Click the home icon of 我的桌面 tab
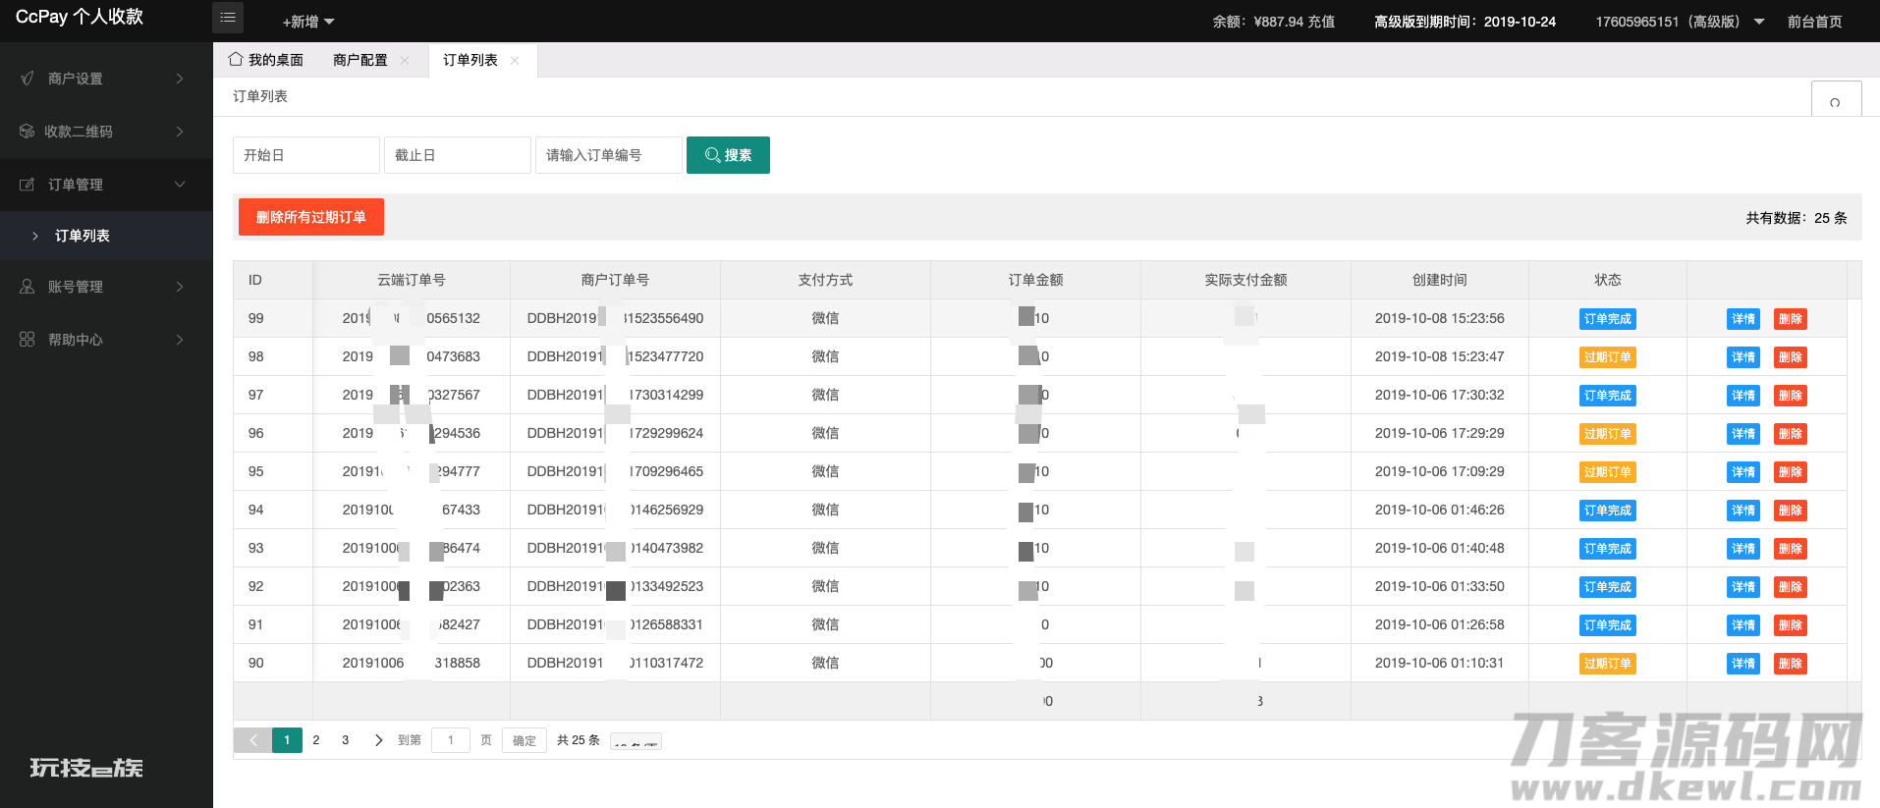 236,60
